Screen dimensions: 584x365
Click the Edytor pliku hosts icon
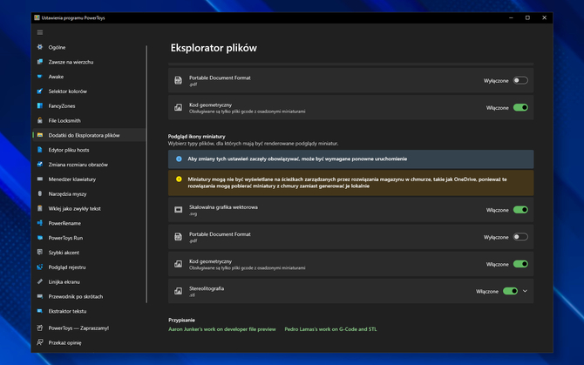[40, 150]
